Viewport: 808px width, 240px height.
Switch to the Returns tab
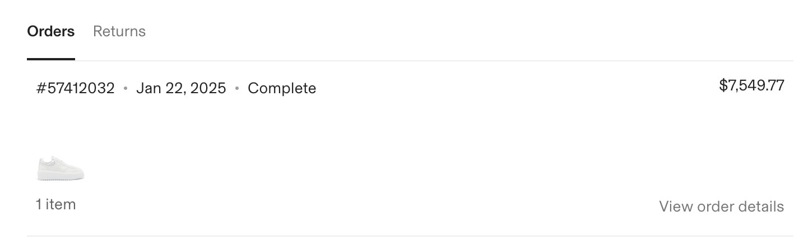pos(119,31)
